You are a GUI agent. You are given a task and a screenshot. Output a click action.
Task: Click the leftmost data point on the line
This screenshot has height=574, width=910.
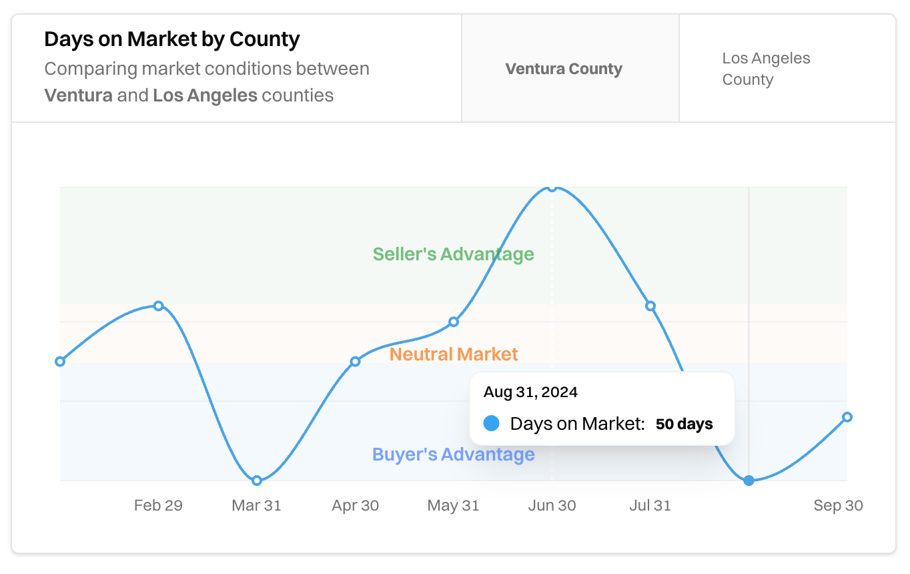[x=60, y=361]
